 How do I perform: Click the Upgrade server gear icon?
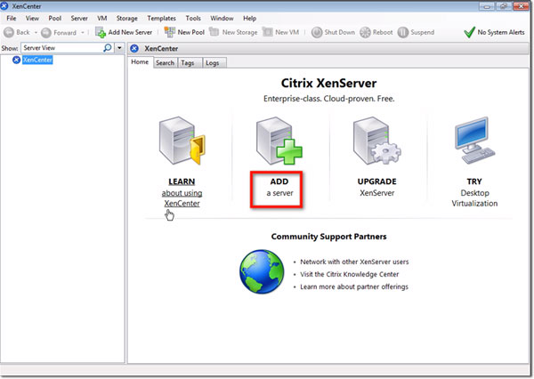coord(376,141)
